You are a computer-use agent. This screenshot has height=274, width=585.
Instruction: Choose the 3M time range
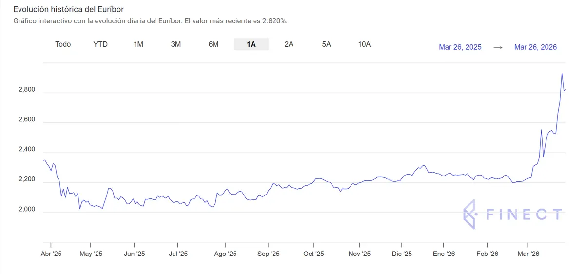coord(176,44)
